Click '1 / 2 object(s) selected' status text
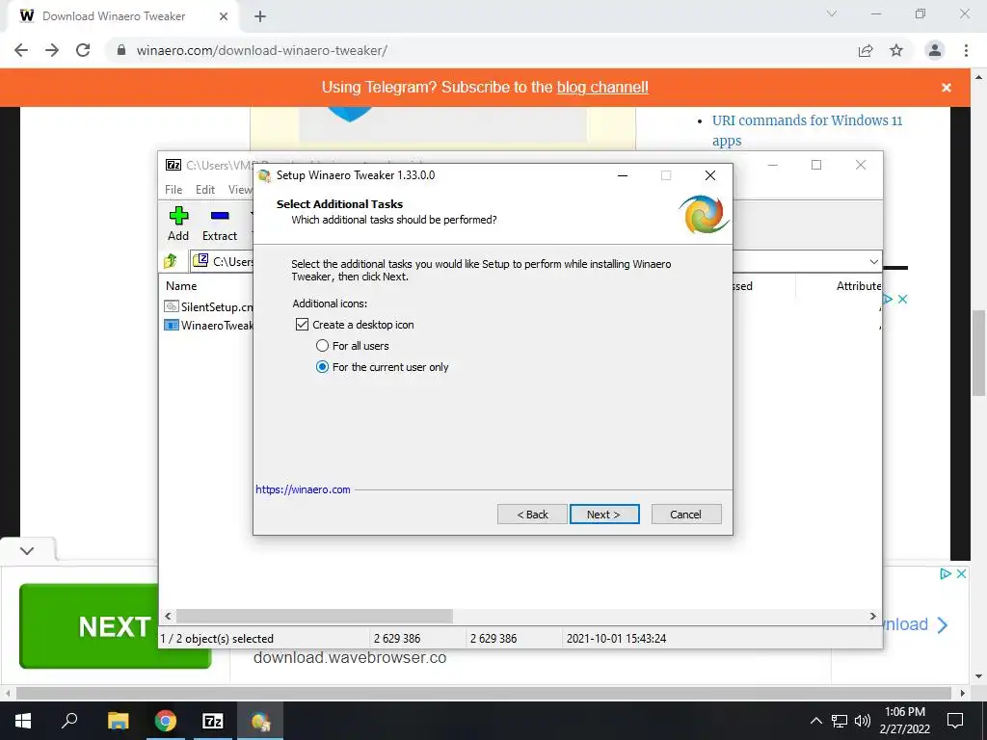 [217, 638]
